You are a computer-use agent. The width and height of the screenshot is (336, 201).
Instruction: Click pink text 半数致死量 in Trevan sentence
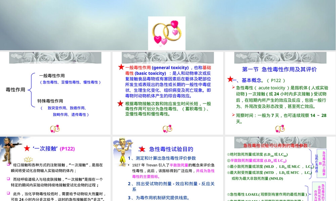point(179,165)
